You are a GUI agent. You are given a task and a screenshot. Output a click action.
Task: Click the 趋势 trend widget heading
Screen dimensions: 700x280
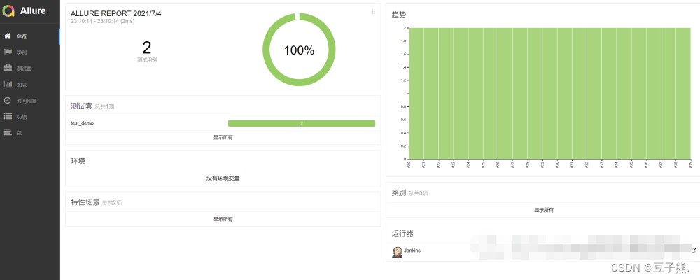tap(399, 15)
